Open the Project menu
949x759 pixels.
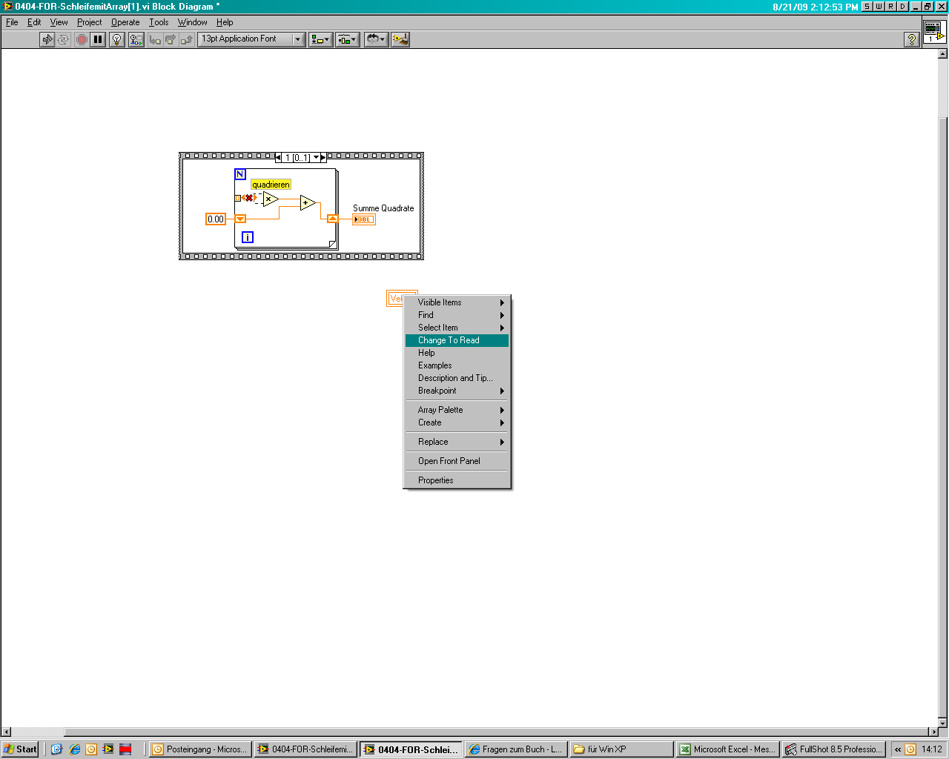(89, 22)
